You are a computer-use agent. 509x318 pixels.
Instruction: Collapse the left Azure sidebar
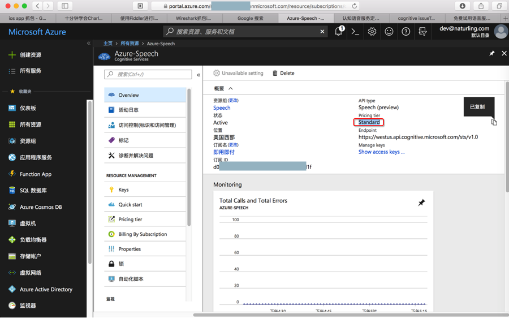click(x=89, y=44)
